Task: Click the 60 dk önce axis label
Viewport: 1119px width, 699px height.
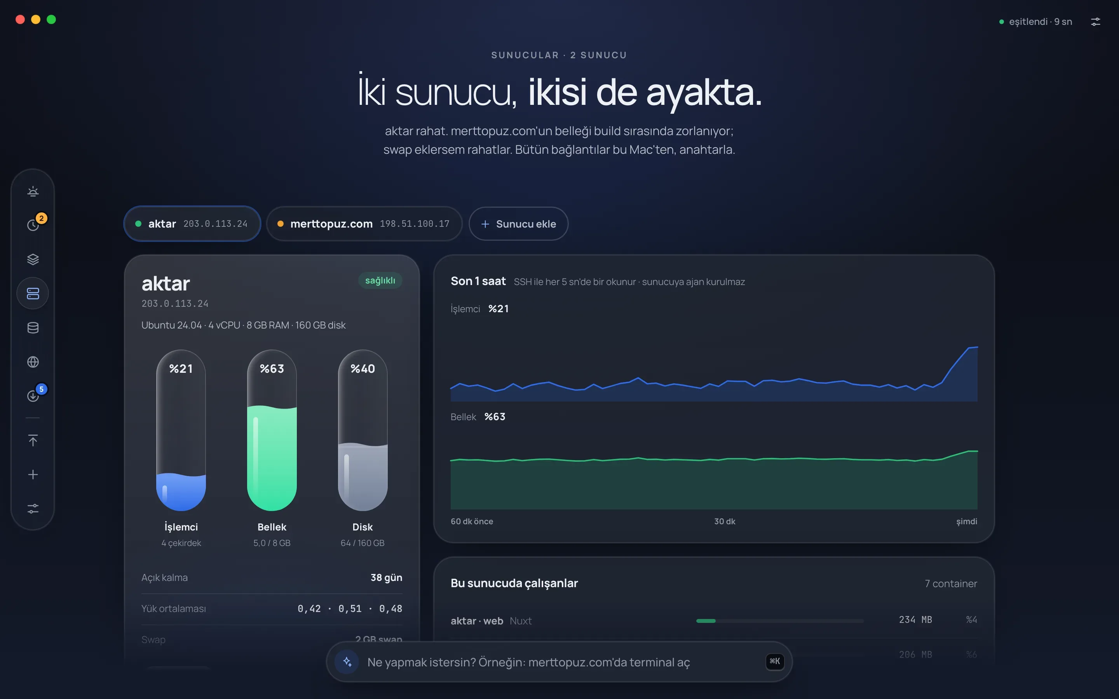Action: 472,522
